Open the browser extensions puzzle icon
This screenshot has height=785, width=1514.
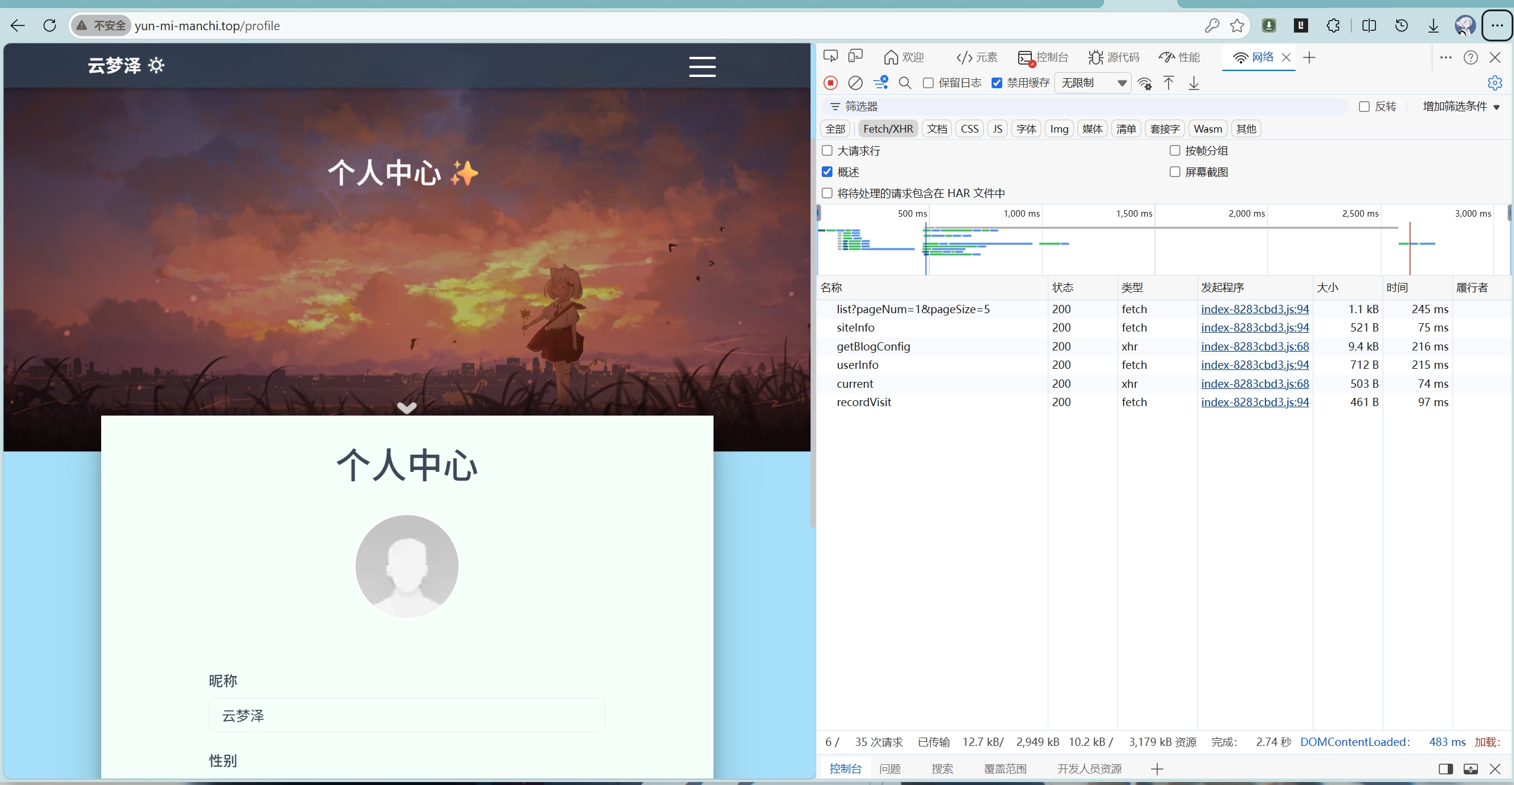pyautogui.click(x=1333, y=25)
